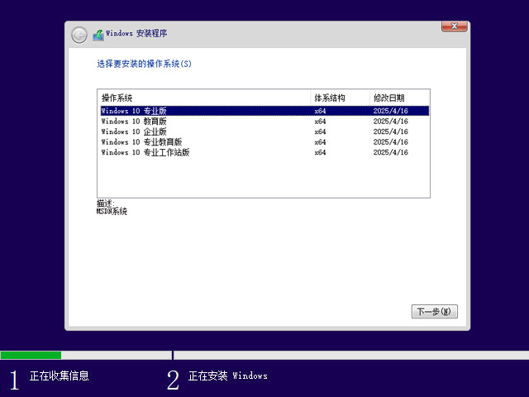Select Windows 10 企业版 in the list
The width and height of the screenshot is (529, 397).
click(x=264, y=132)
